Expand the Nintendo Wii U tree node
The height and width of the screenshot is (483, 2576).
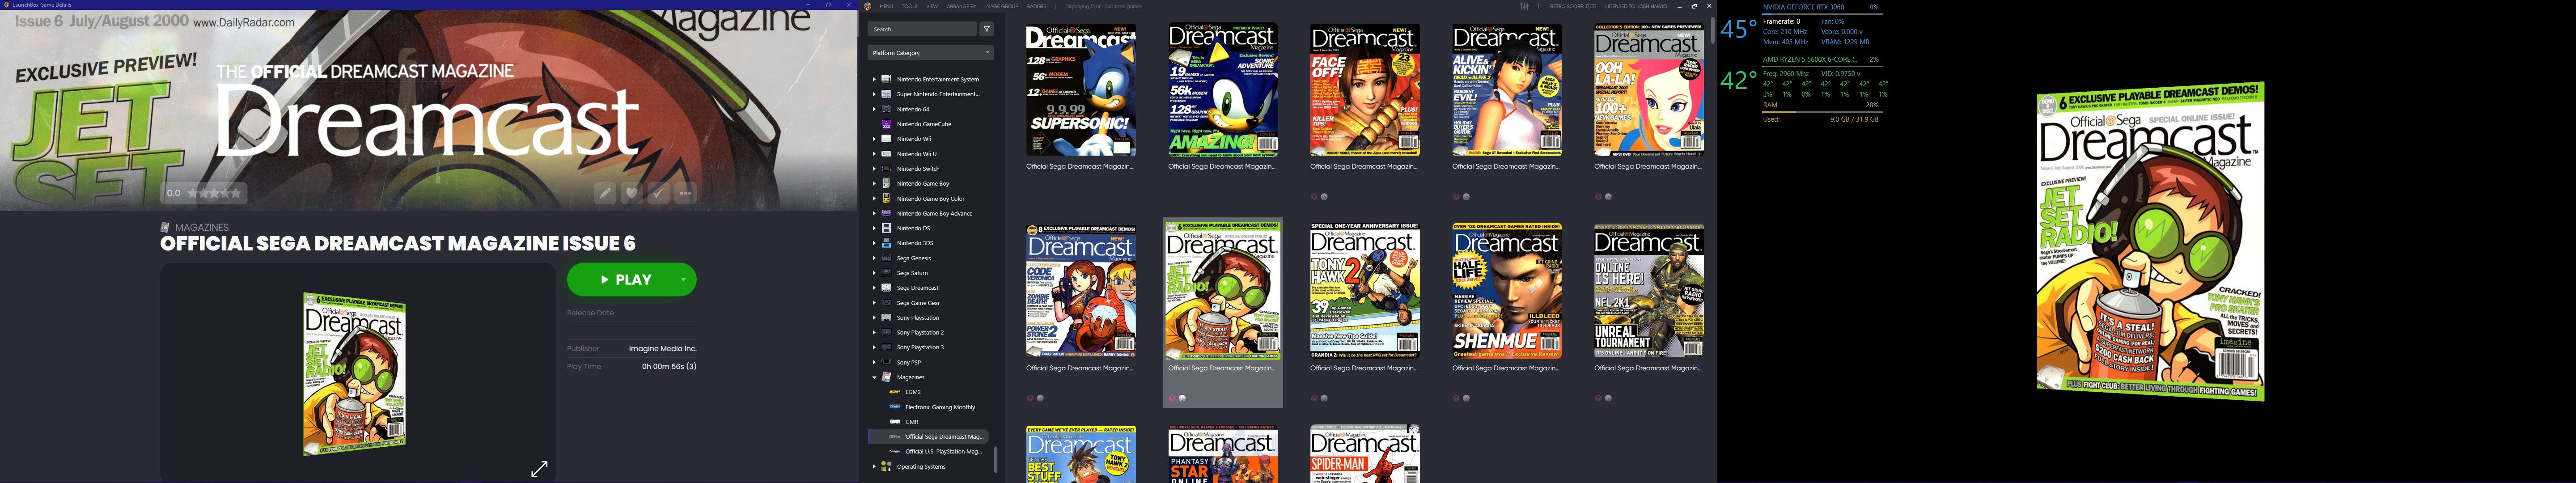click(x=874, y=154)
